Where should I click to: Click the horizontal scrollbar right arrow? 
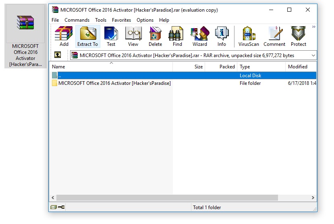pos(313,197)
